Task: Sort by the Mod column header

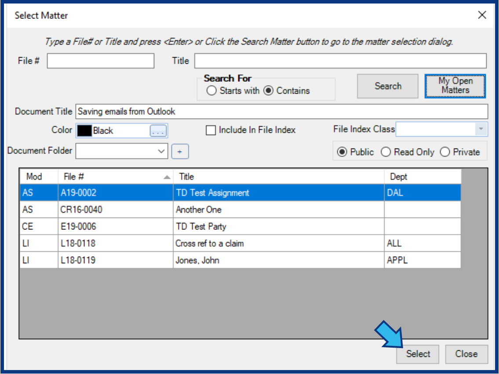Action: [39, 177]
